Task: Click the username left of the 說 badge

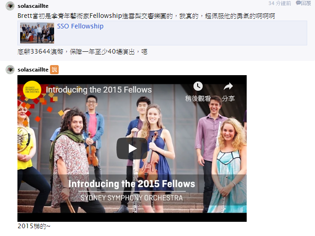Action: coord(33,70)
